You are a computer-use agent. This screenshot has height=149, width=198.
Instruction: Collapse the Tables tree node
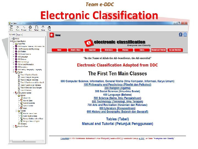pos(13,72)
